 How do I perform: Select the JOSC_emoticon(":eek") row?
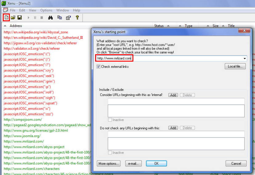pyautogui.click(x=29, y=76)
